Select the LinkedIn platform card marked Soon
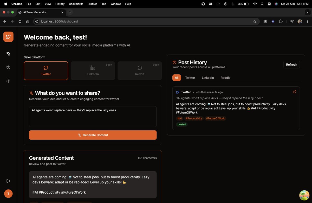 click(x=93, y=71)
